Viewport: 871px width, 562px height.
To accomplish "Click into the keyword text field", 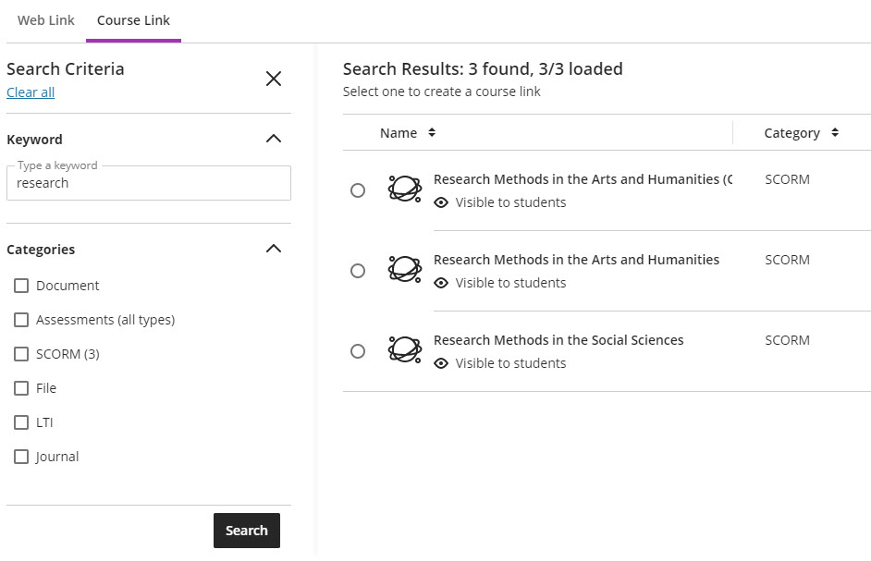I will click(148, 183).
